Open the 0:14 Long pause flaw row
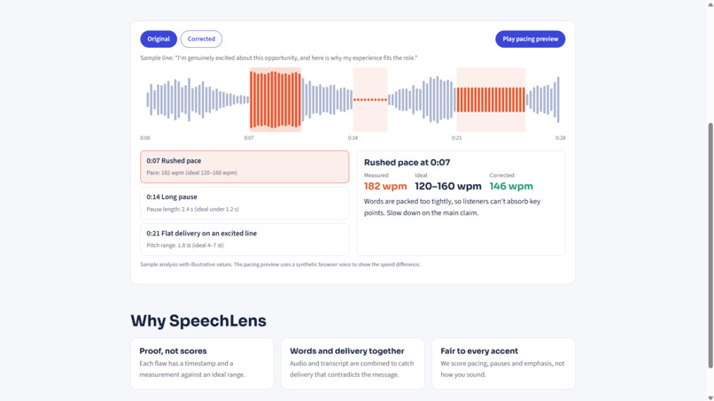 point(244,203)
